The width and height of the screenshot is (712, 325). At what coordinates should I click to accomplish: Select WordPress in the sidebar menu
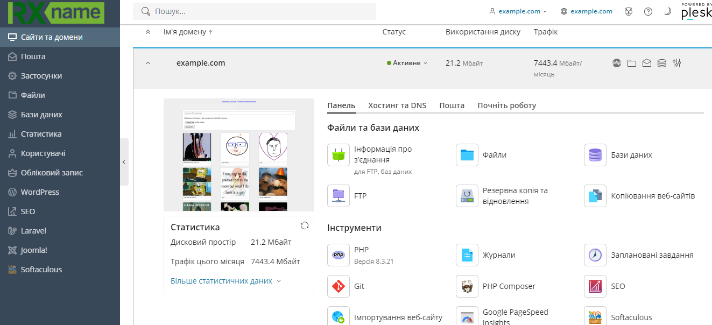click(x=40, y=192)
